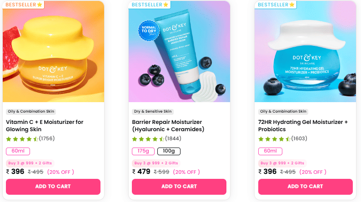This screenshot has width=361, height=202.
Task: Click Bestseller star badge on Vitamin C card
Action: [24, 5]
